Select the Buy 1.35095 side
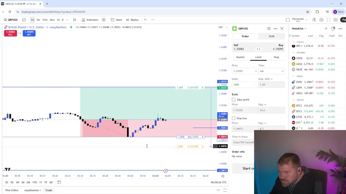 273,47
